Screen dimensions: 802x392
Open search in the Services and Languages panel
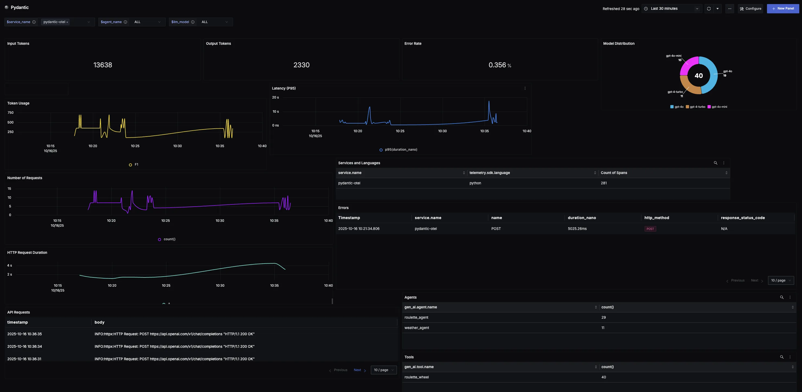click(715, 163)
